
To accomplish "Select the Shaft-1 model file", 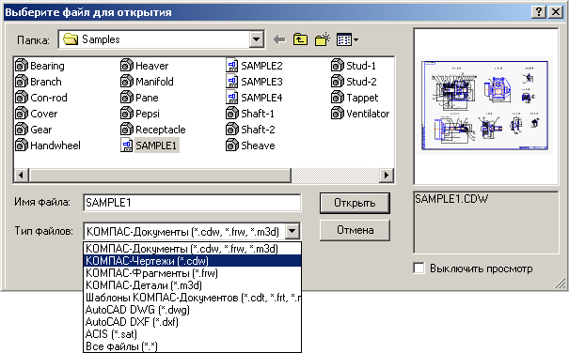I will [x=250, y=114].
